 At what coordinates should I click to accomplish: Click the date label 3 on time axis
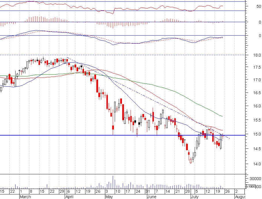click(107, 191)
